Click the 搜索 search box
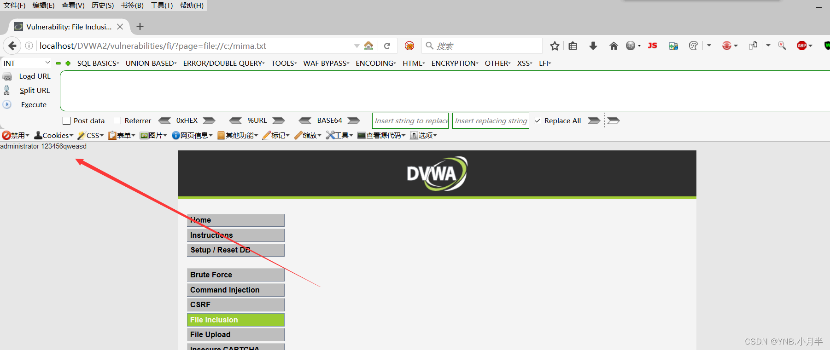Image resolution: width=830 pixels, height=350 pixels. (481, 46)
